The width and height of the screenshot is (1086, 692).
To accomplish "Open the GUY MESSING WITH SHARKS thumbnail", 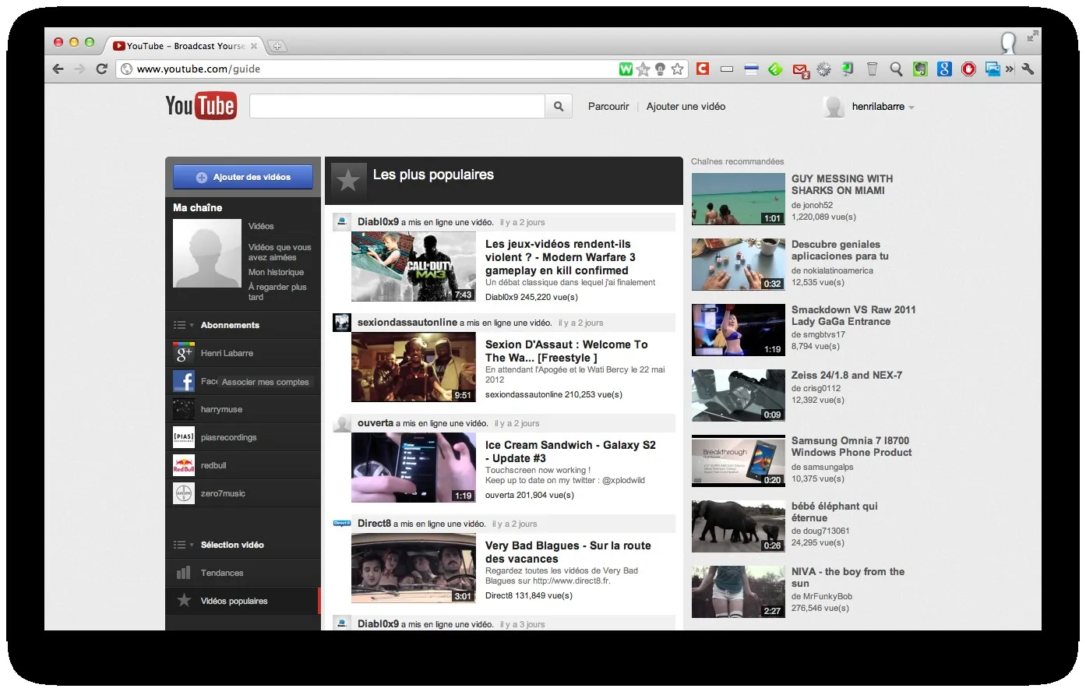I will click(739, 199).
